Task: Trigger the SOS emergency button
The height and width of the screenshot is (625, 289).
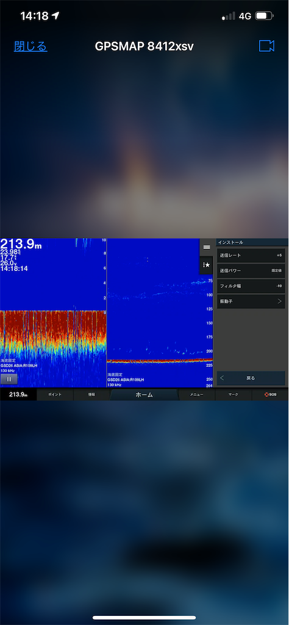Action: tap(270, 395)
